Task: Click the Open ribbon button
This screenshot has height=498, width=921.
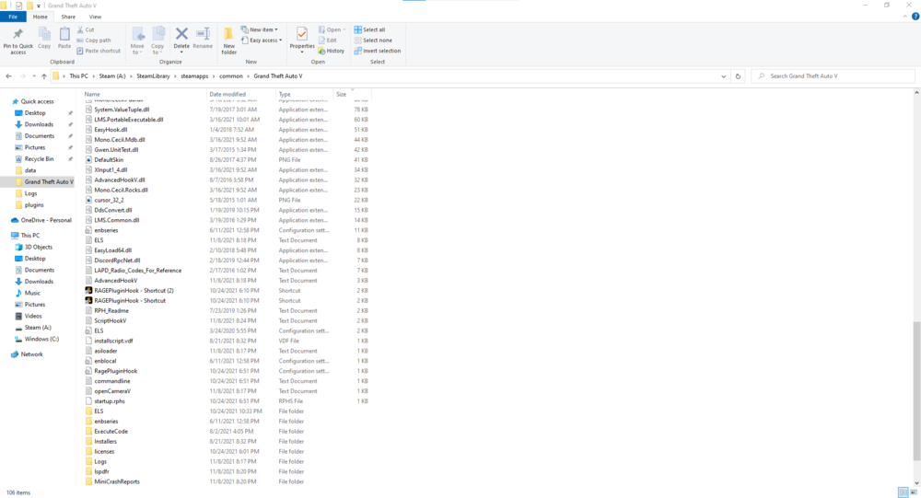Action: coord(332,29)
